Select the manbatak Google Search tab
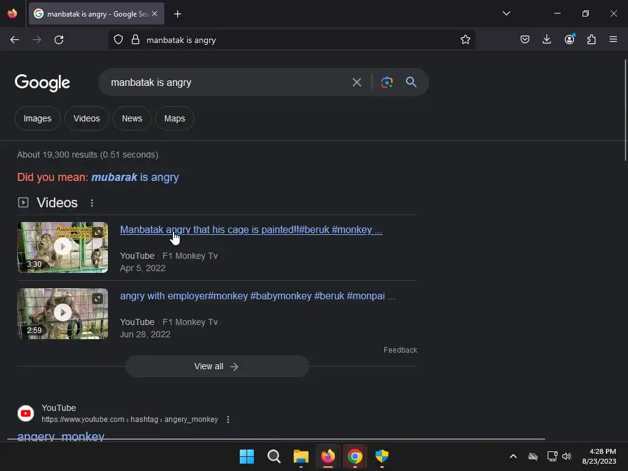Screen dimensions: 628x471 pyautogui.click(x=96, y=14)
